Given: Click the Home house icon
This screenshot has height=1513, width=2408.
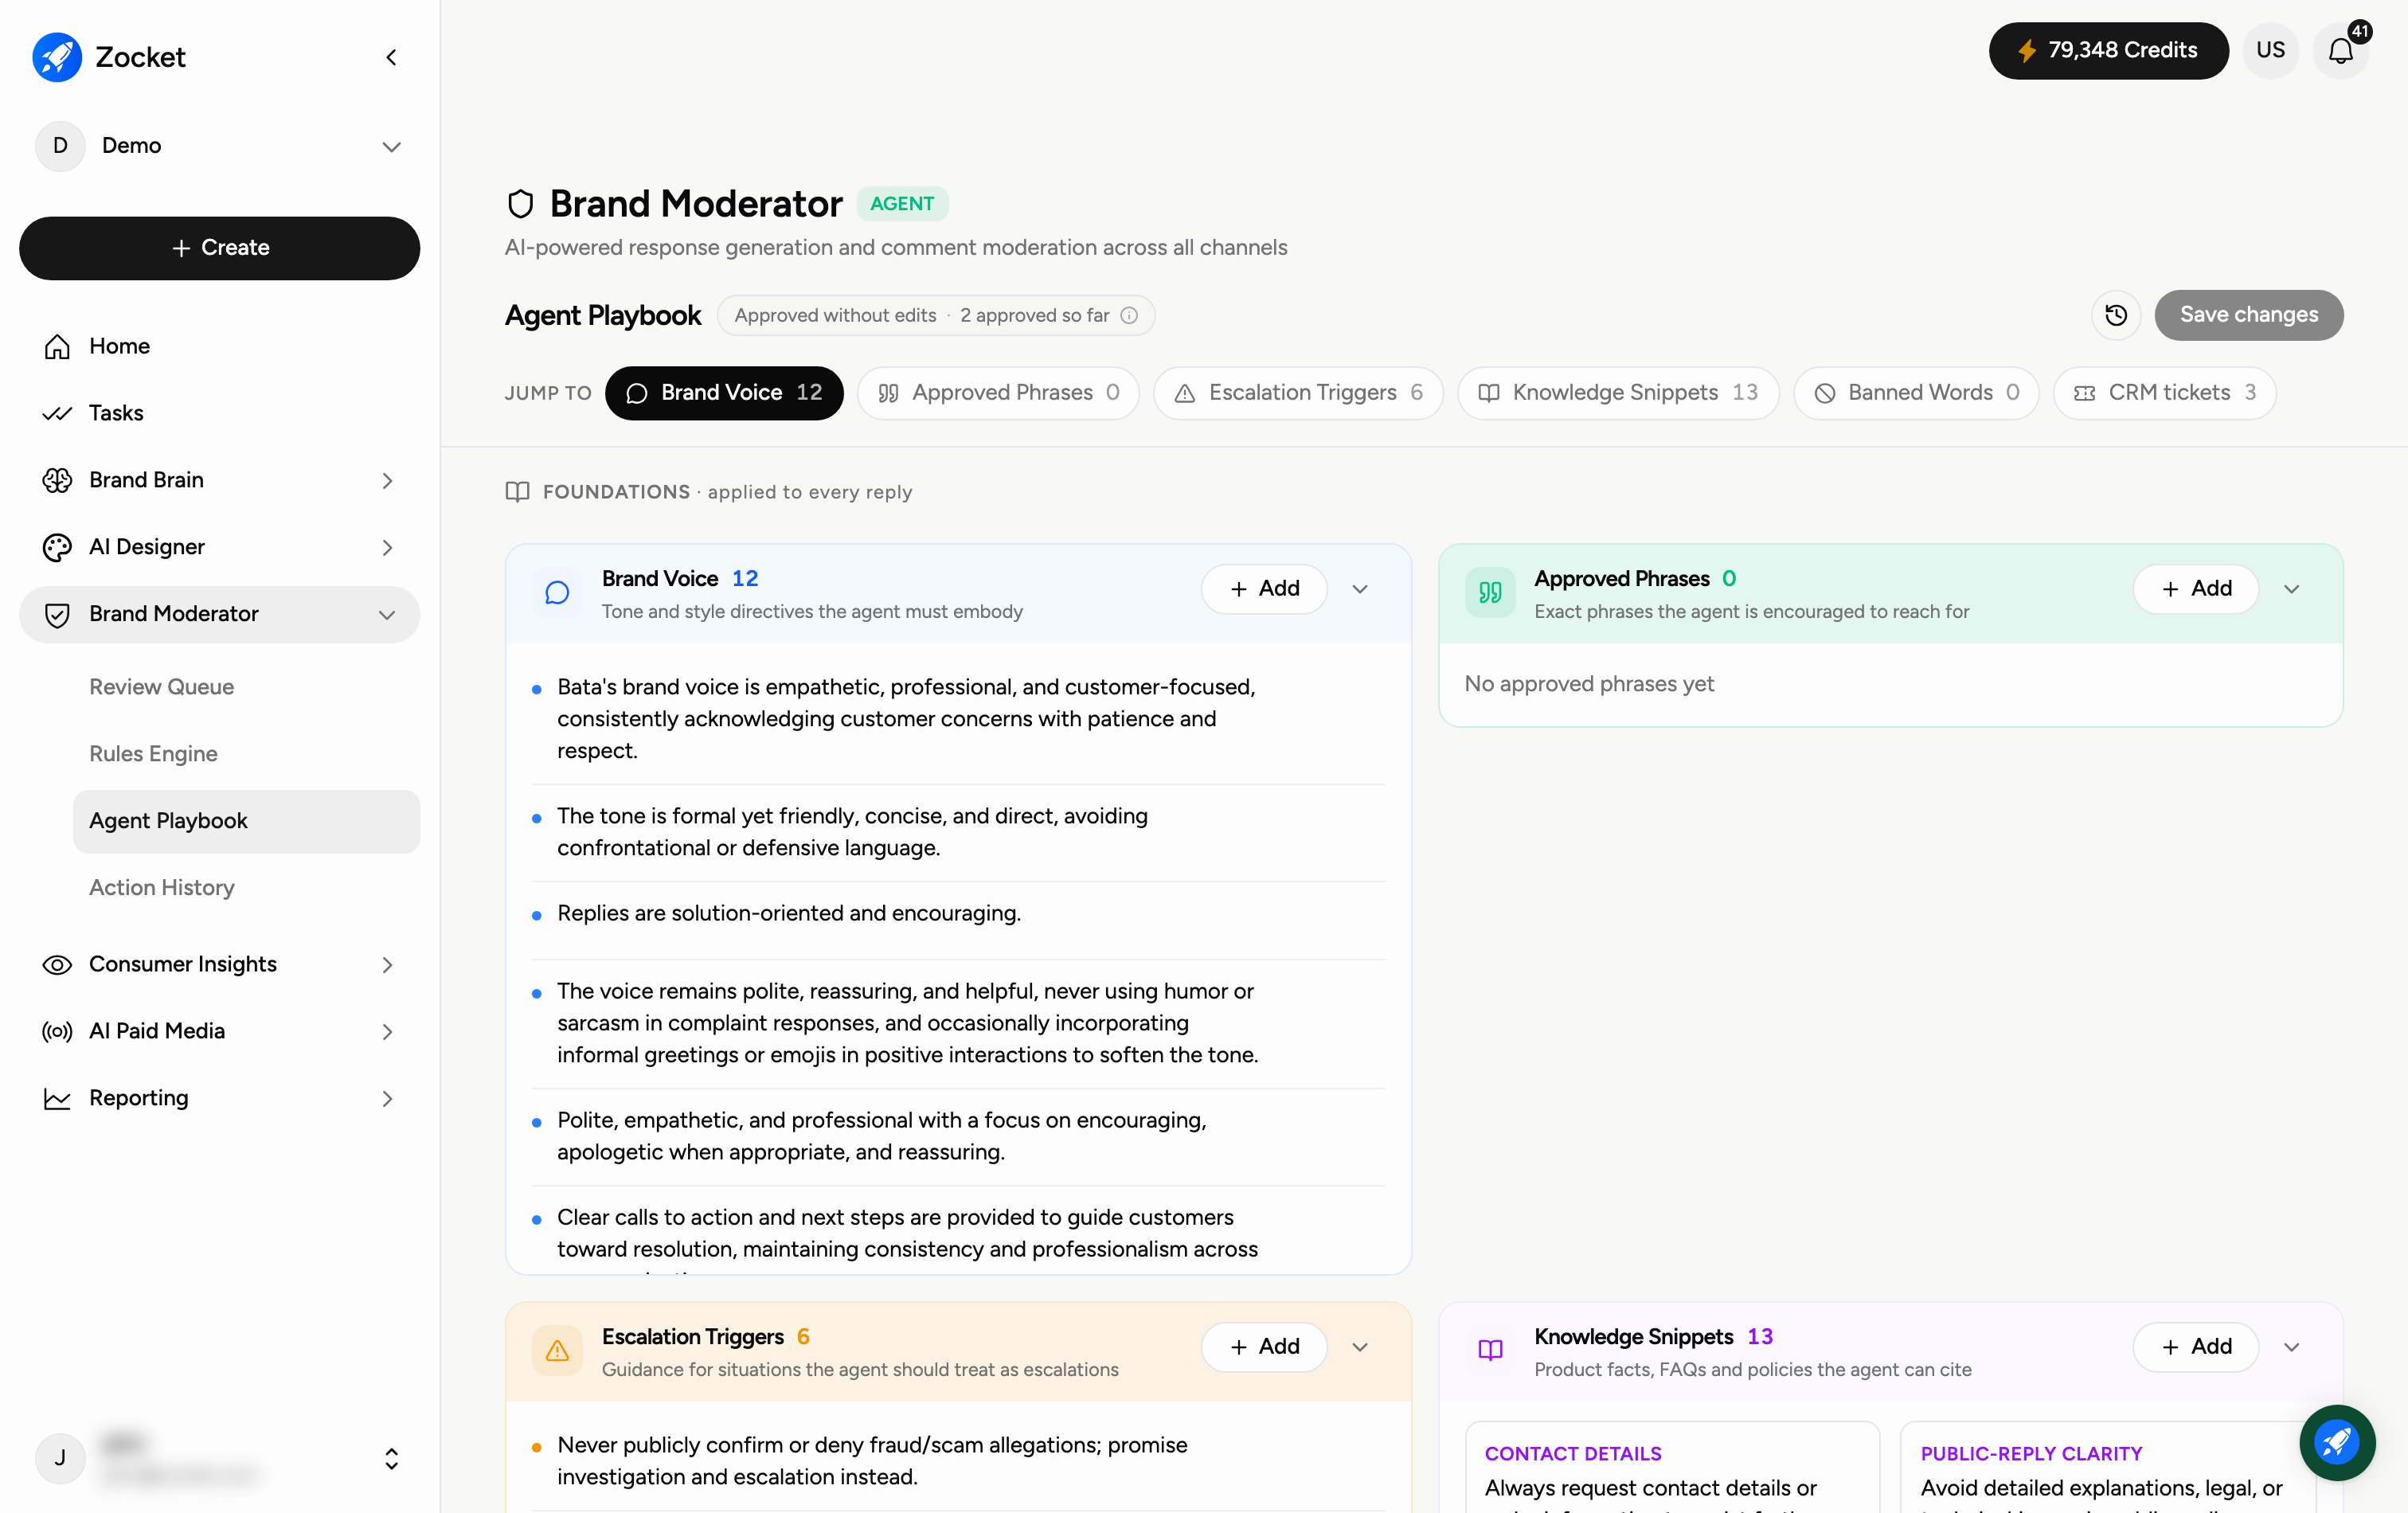Looking at the screenshot, I should 57,347.
